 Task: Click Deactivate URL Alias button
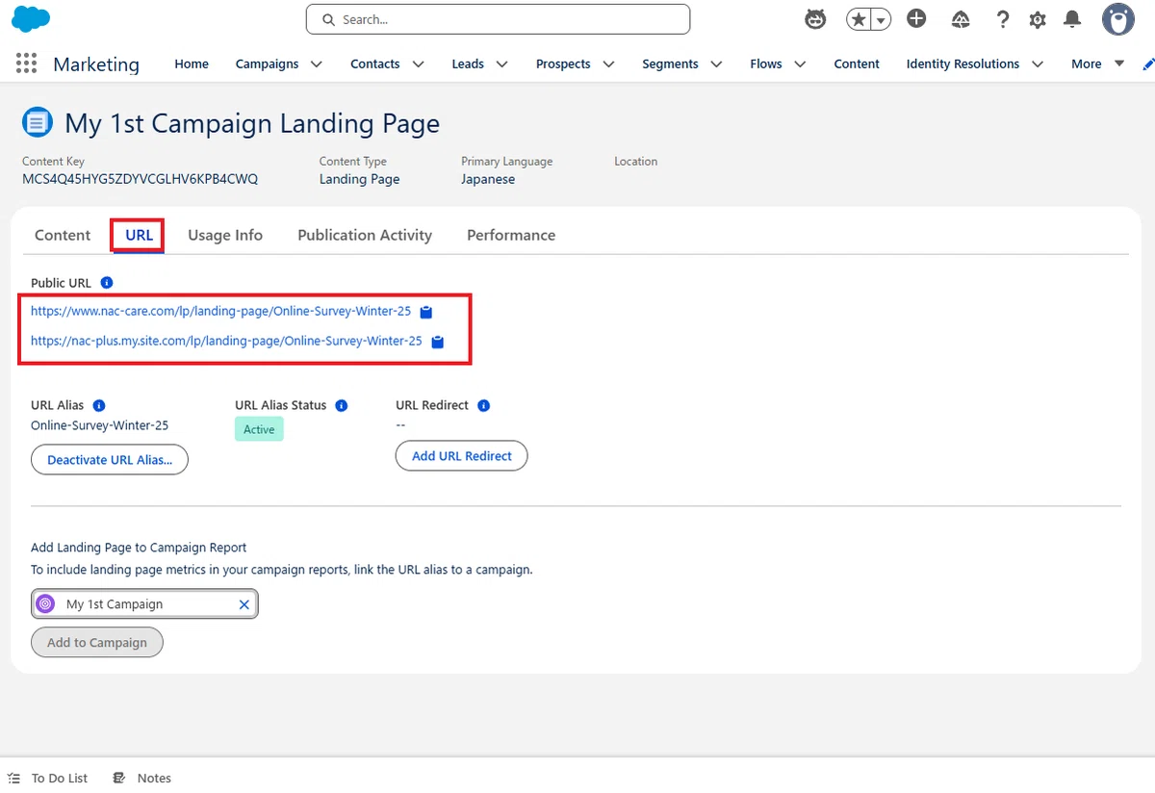click(110, 459)
